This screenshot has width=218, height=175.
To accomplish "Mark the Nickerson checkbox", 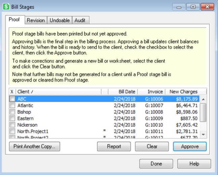I will [12, 125].
